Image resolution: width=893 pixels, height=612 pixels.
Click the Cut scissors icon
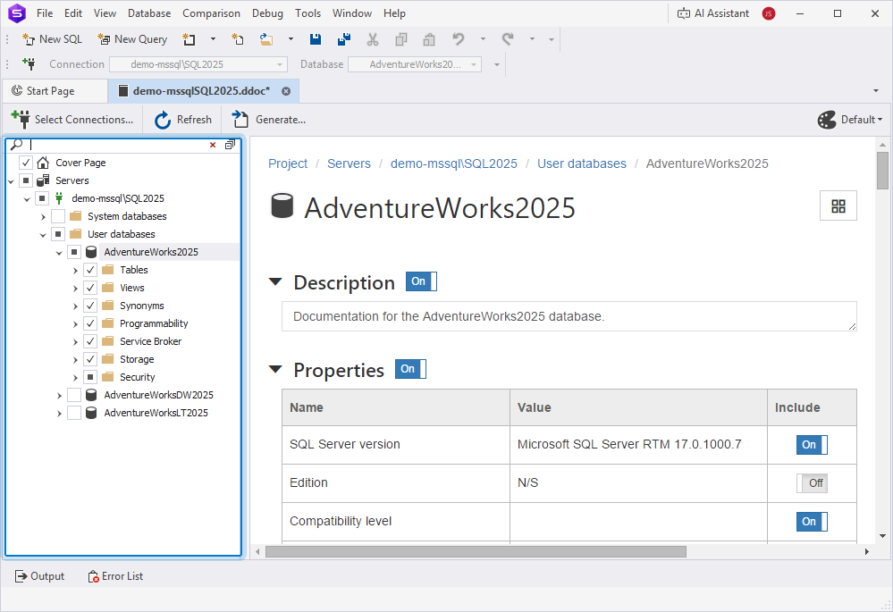[373, 39]
